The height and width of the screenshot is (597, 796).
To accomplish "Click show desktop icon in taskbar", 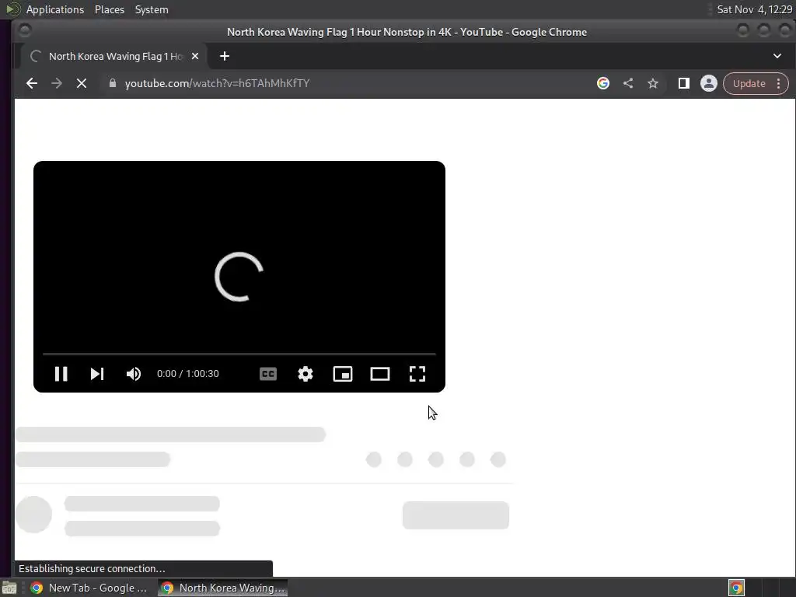I will pos(9,588).
